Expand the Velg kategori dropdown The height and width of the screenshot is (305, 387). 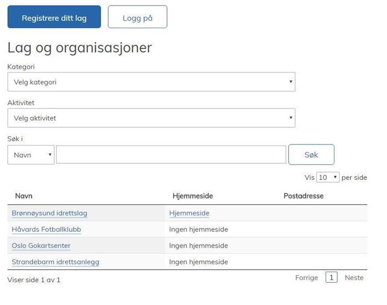(x=151, y=82)
